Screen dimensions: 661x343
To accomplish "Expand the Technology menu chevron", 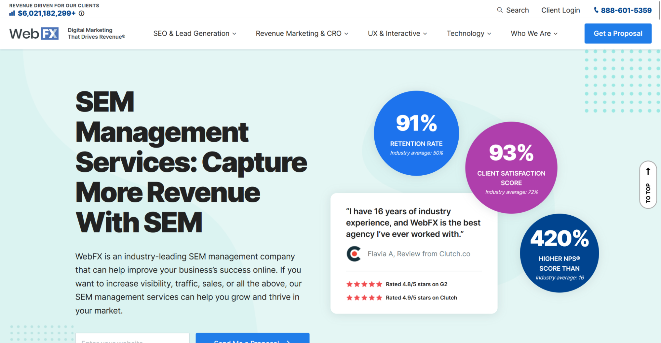I will click(x=489, y=34).
